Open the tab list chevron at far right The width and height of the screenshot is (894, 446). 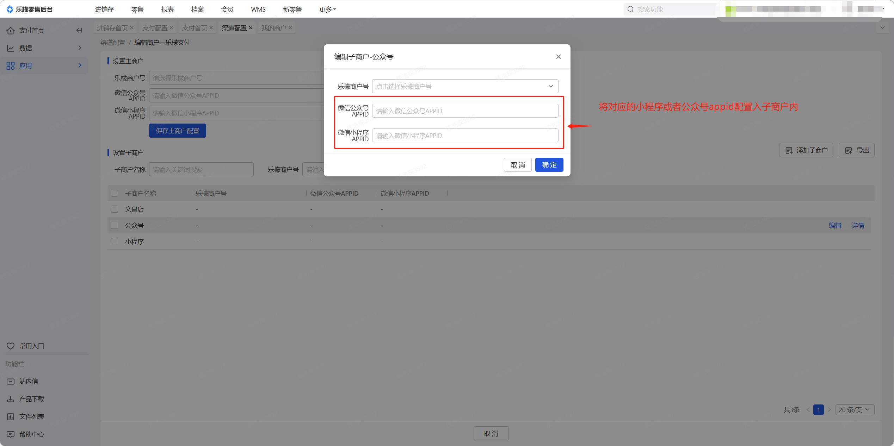(x=882, y=28)
